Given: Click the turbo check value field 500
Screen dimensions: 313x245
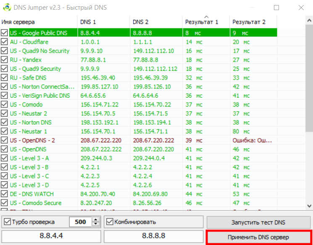Looking at the screenshot, I should (x=80, y=222).
